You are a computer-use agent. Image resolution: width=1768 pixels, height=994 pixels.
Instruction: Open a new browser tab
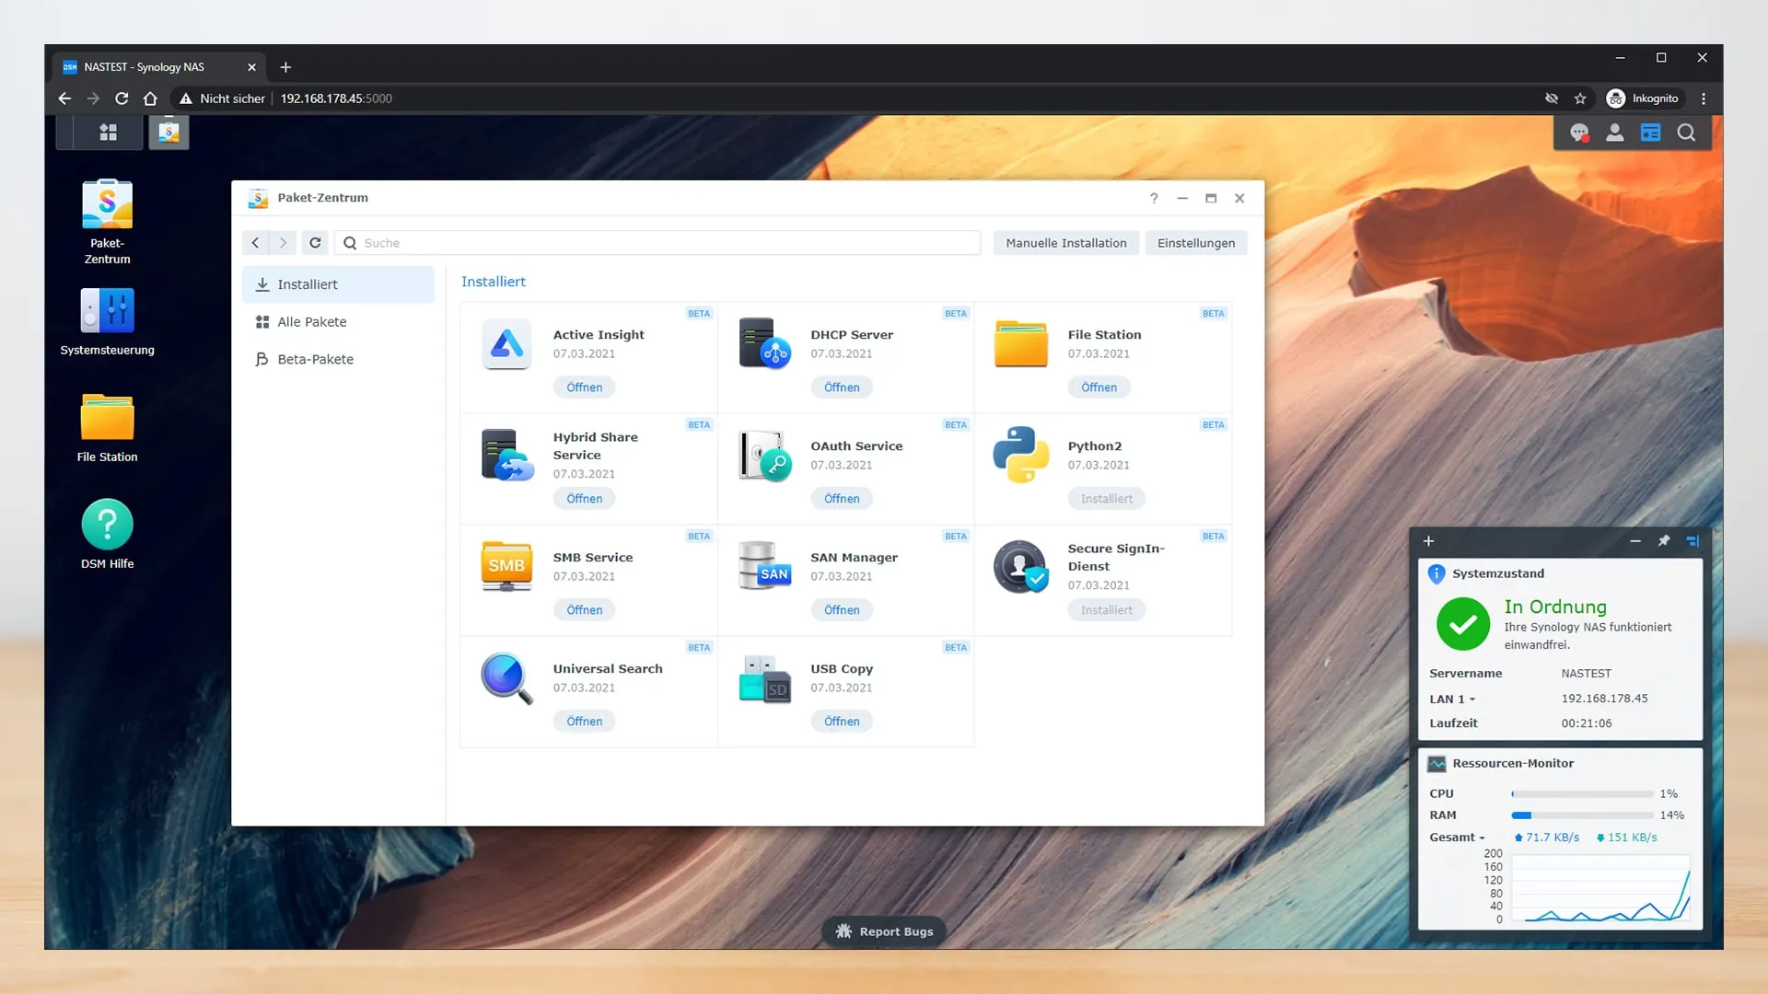click(285, 67)
